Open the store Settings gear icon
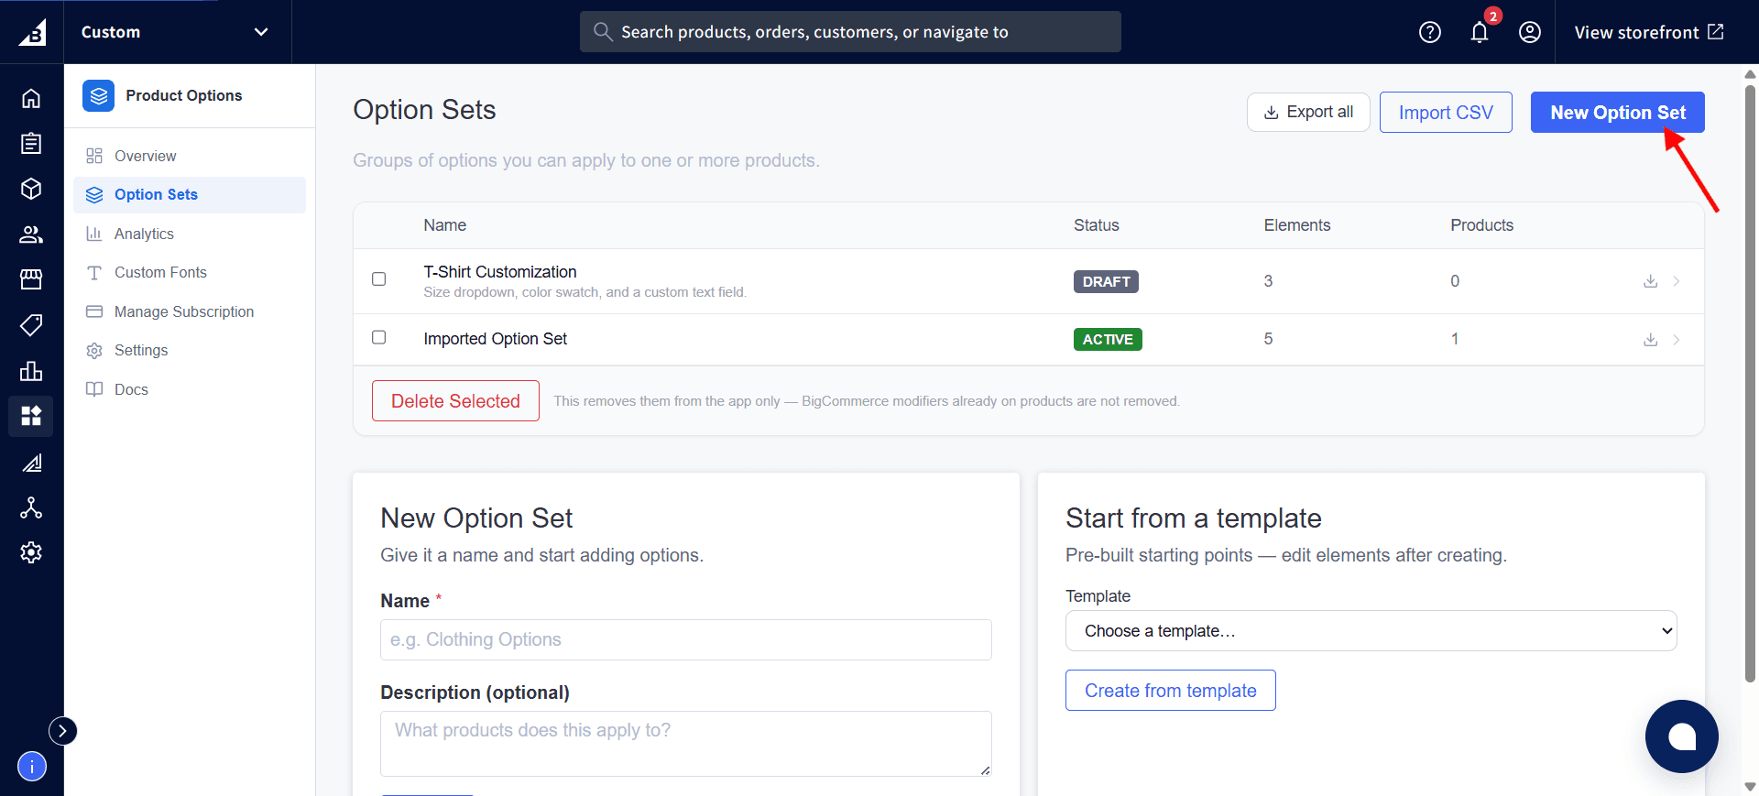This screenshot has width=1759, height=796. pyautogui.click(x=31, y=552)
